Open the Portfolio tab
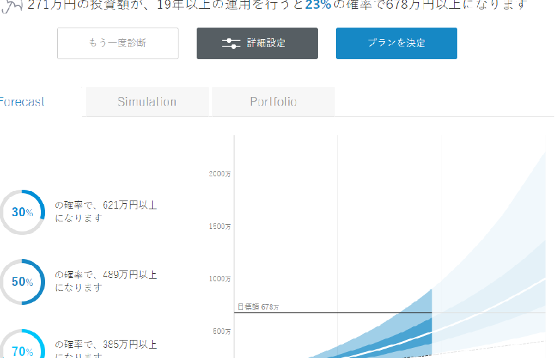Image resolution: width=559 pixels, height=358 pixels. (x=273, y=102)
